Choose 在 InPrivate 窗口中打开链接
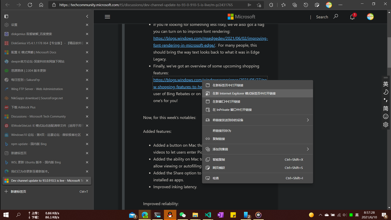Viewport: 391px width, 220px height. point(258,110)
